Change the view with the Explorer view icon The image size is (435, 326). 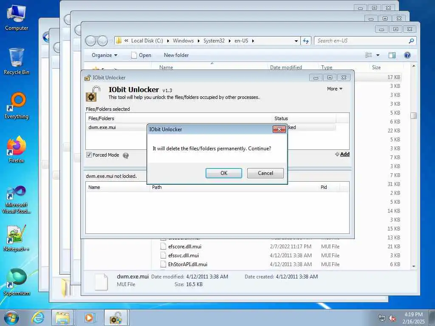pos(368,55)
